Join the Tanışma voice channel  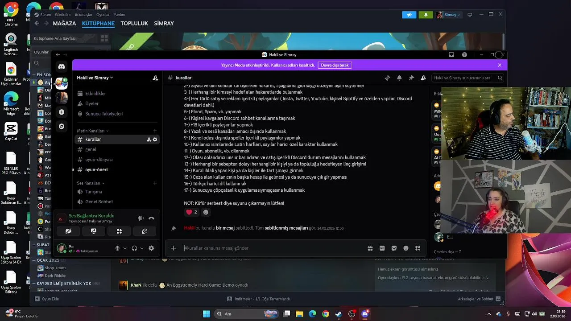click(x=116, y=192)
